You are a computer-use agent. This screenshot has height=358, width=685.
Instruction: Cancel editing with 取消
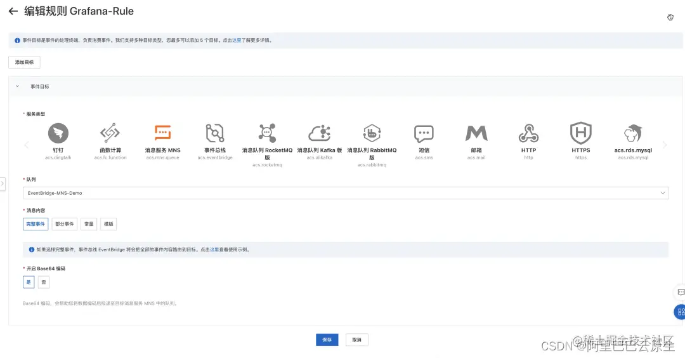click(356, 340)
